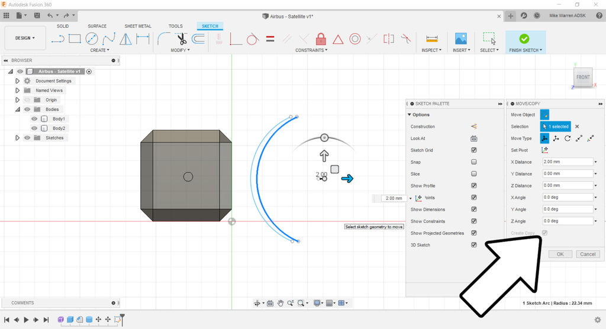This screenshot has height=329, width=606.
Task: Choose Rotate move type icon
Action: (568, 138)
